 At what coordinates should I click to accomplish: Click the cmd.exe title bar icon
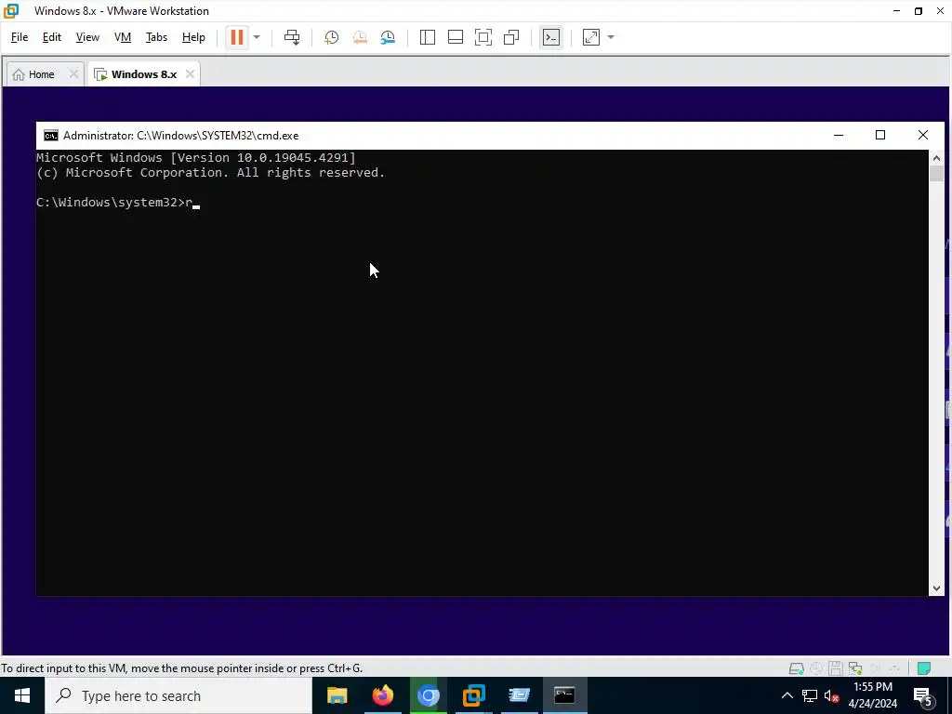pyautogui.click(x=51, y=136)
